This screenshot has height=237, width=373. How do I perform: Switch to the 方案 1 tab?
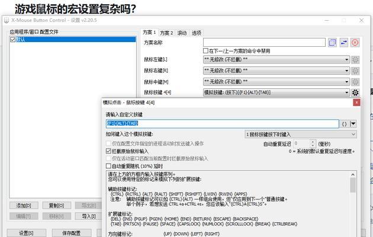[149, 33]
